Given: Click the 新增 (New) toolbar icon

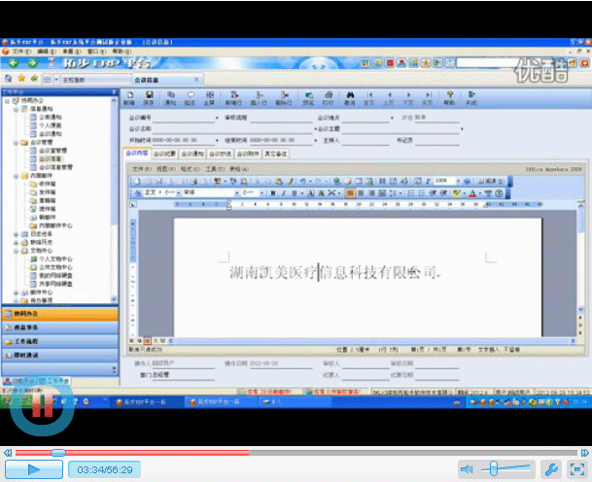Looking at the screenshot, I should [129, 96].
